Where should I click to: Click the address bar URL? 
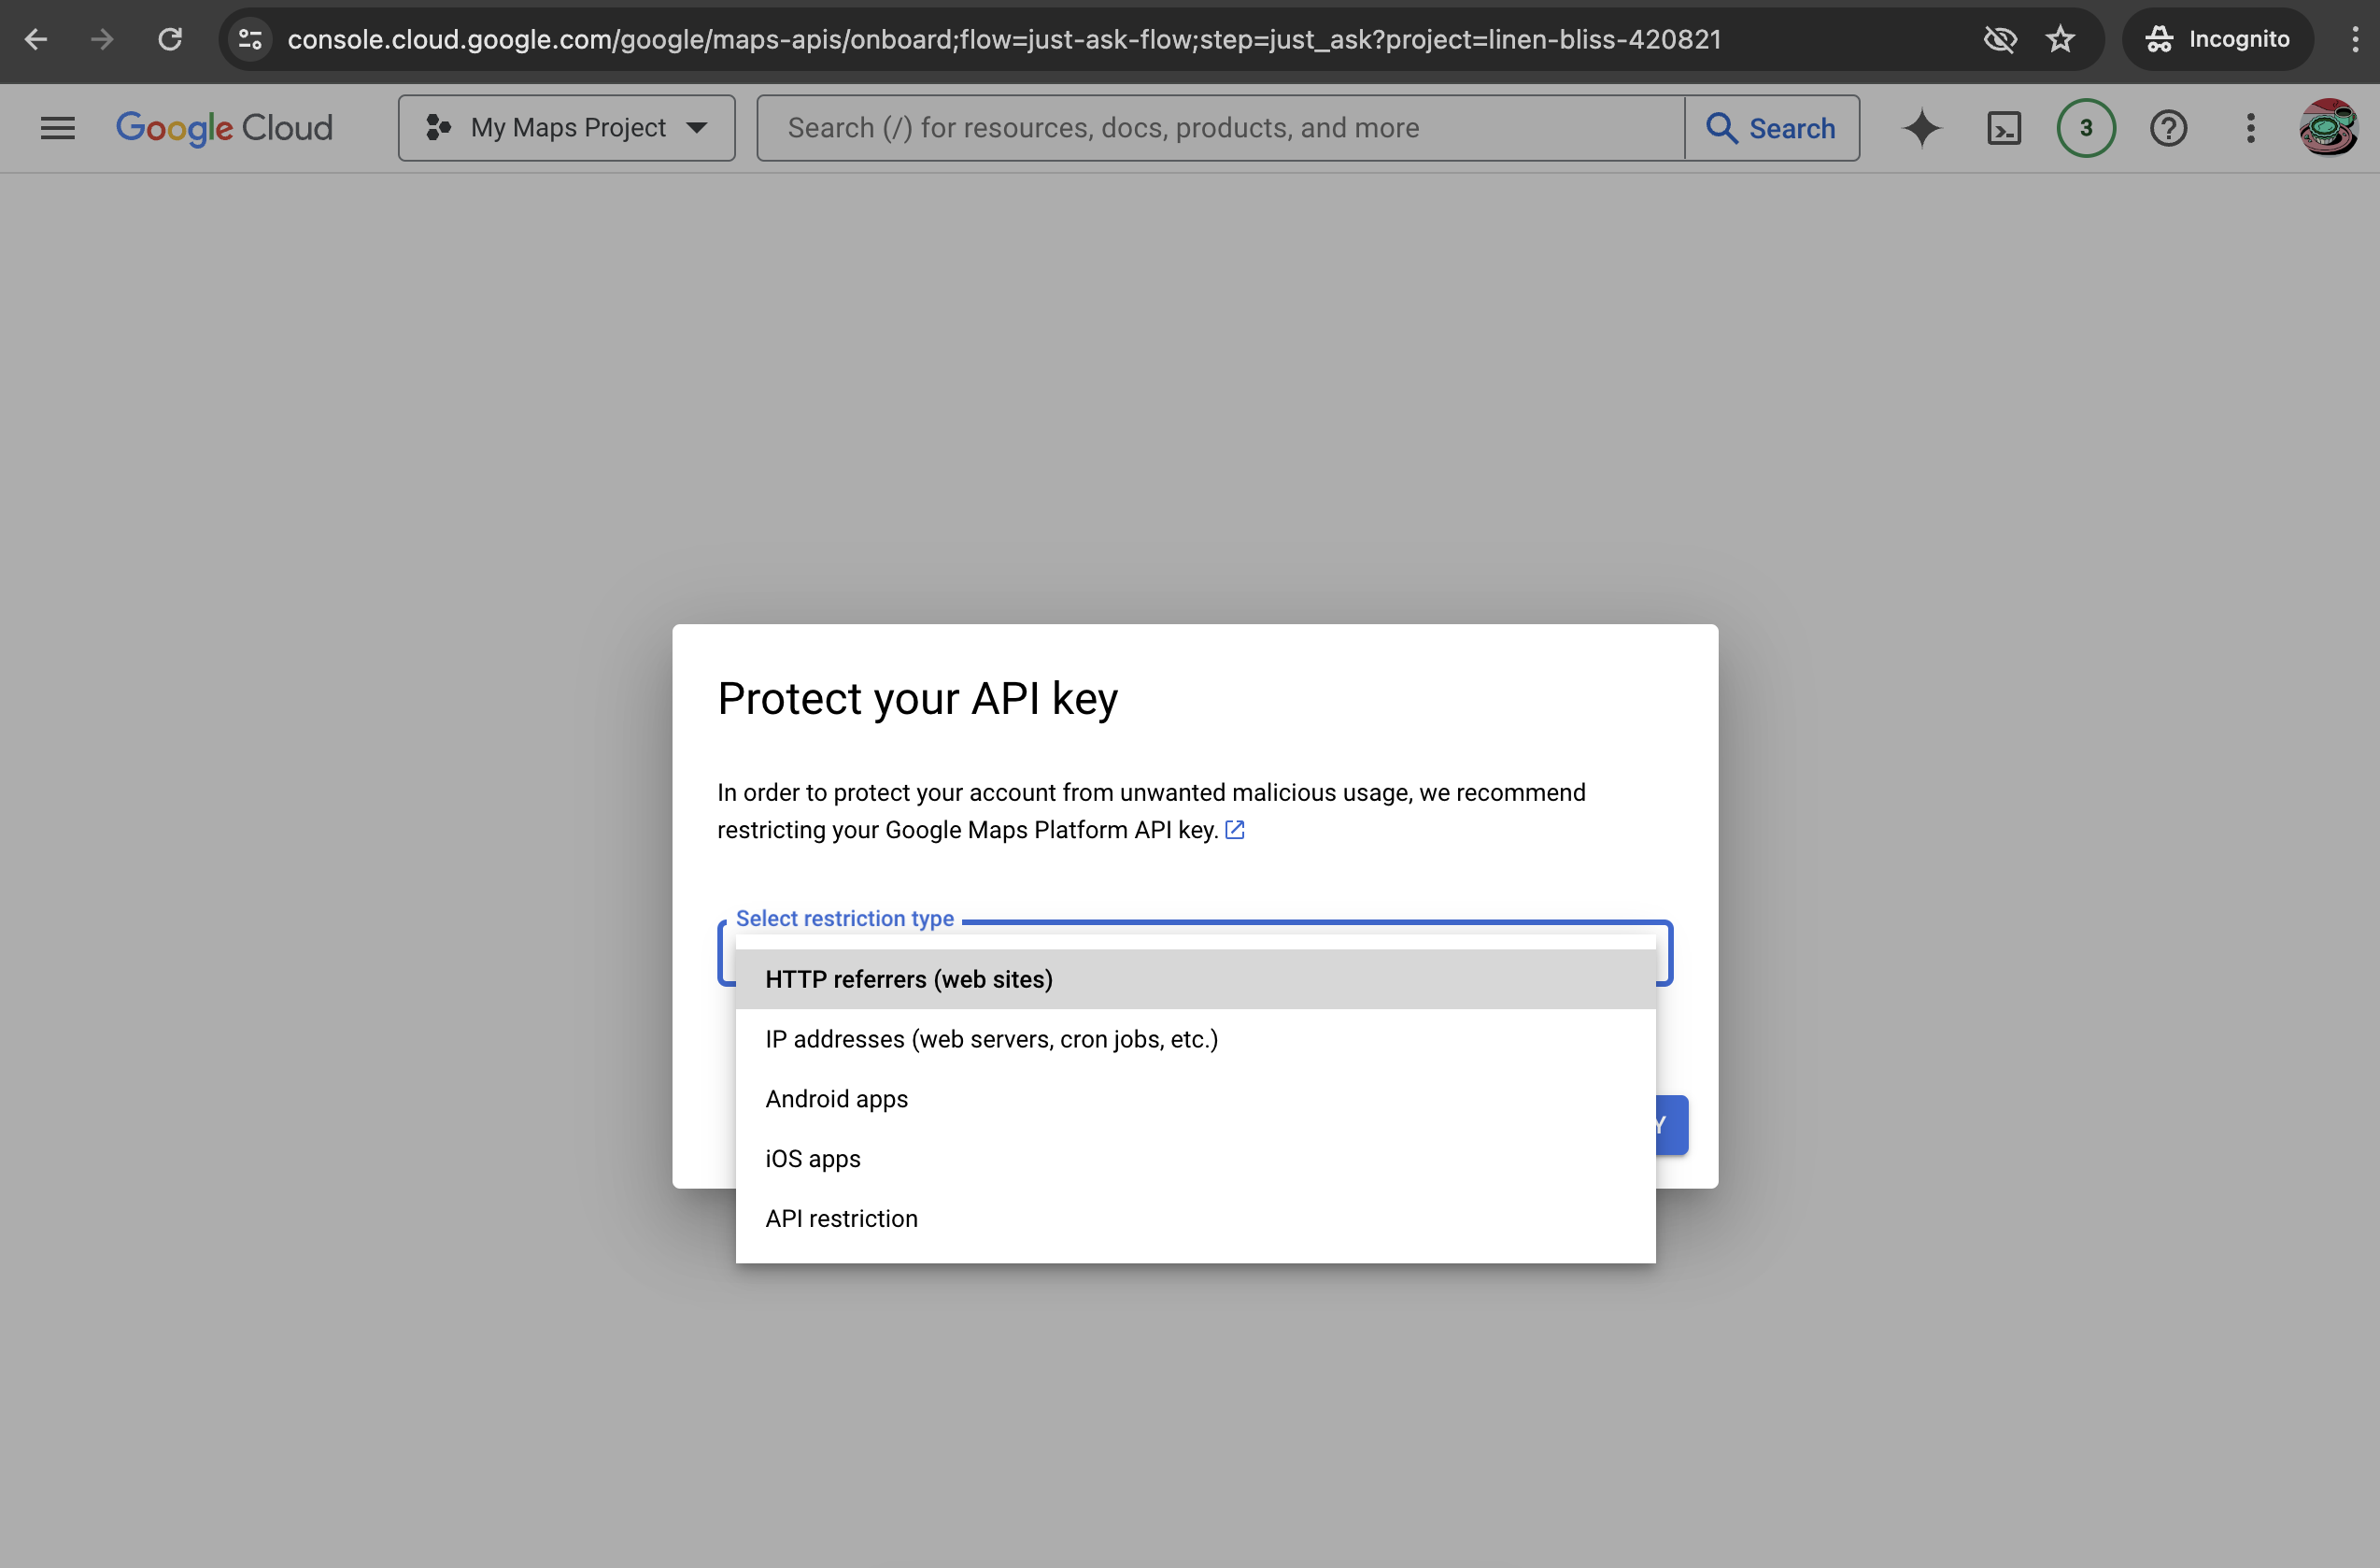(1004, 39)
